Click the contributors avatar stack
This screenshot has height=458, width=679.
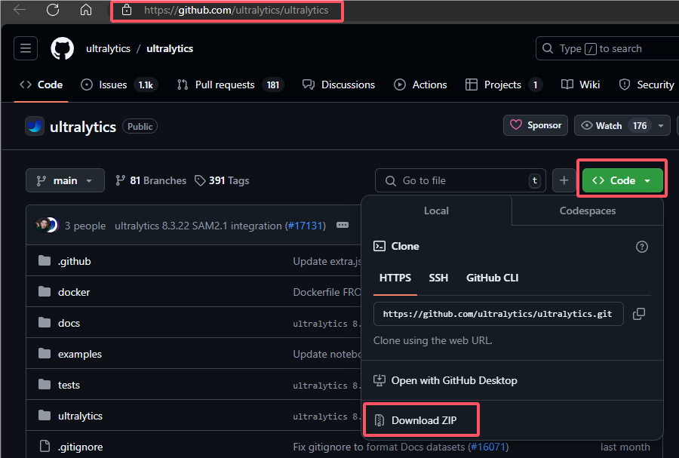(x=47, y=225)
